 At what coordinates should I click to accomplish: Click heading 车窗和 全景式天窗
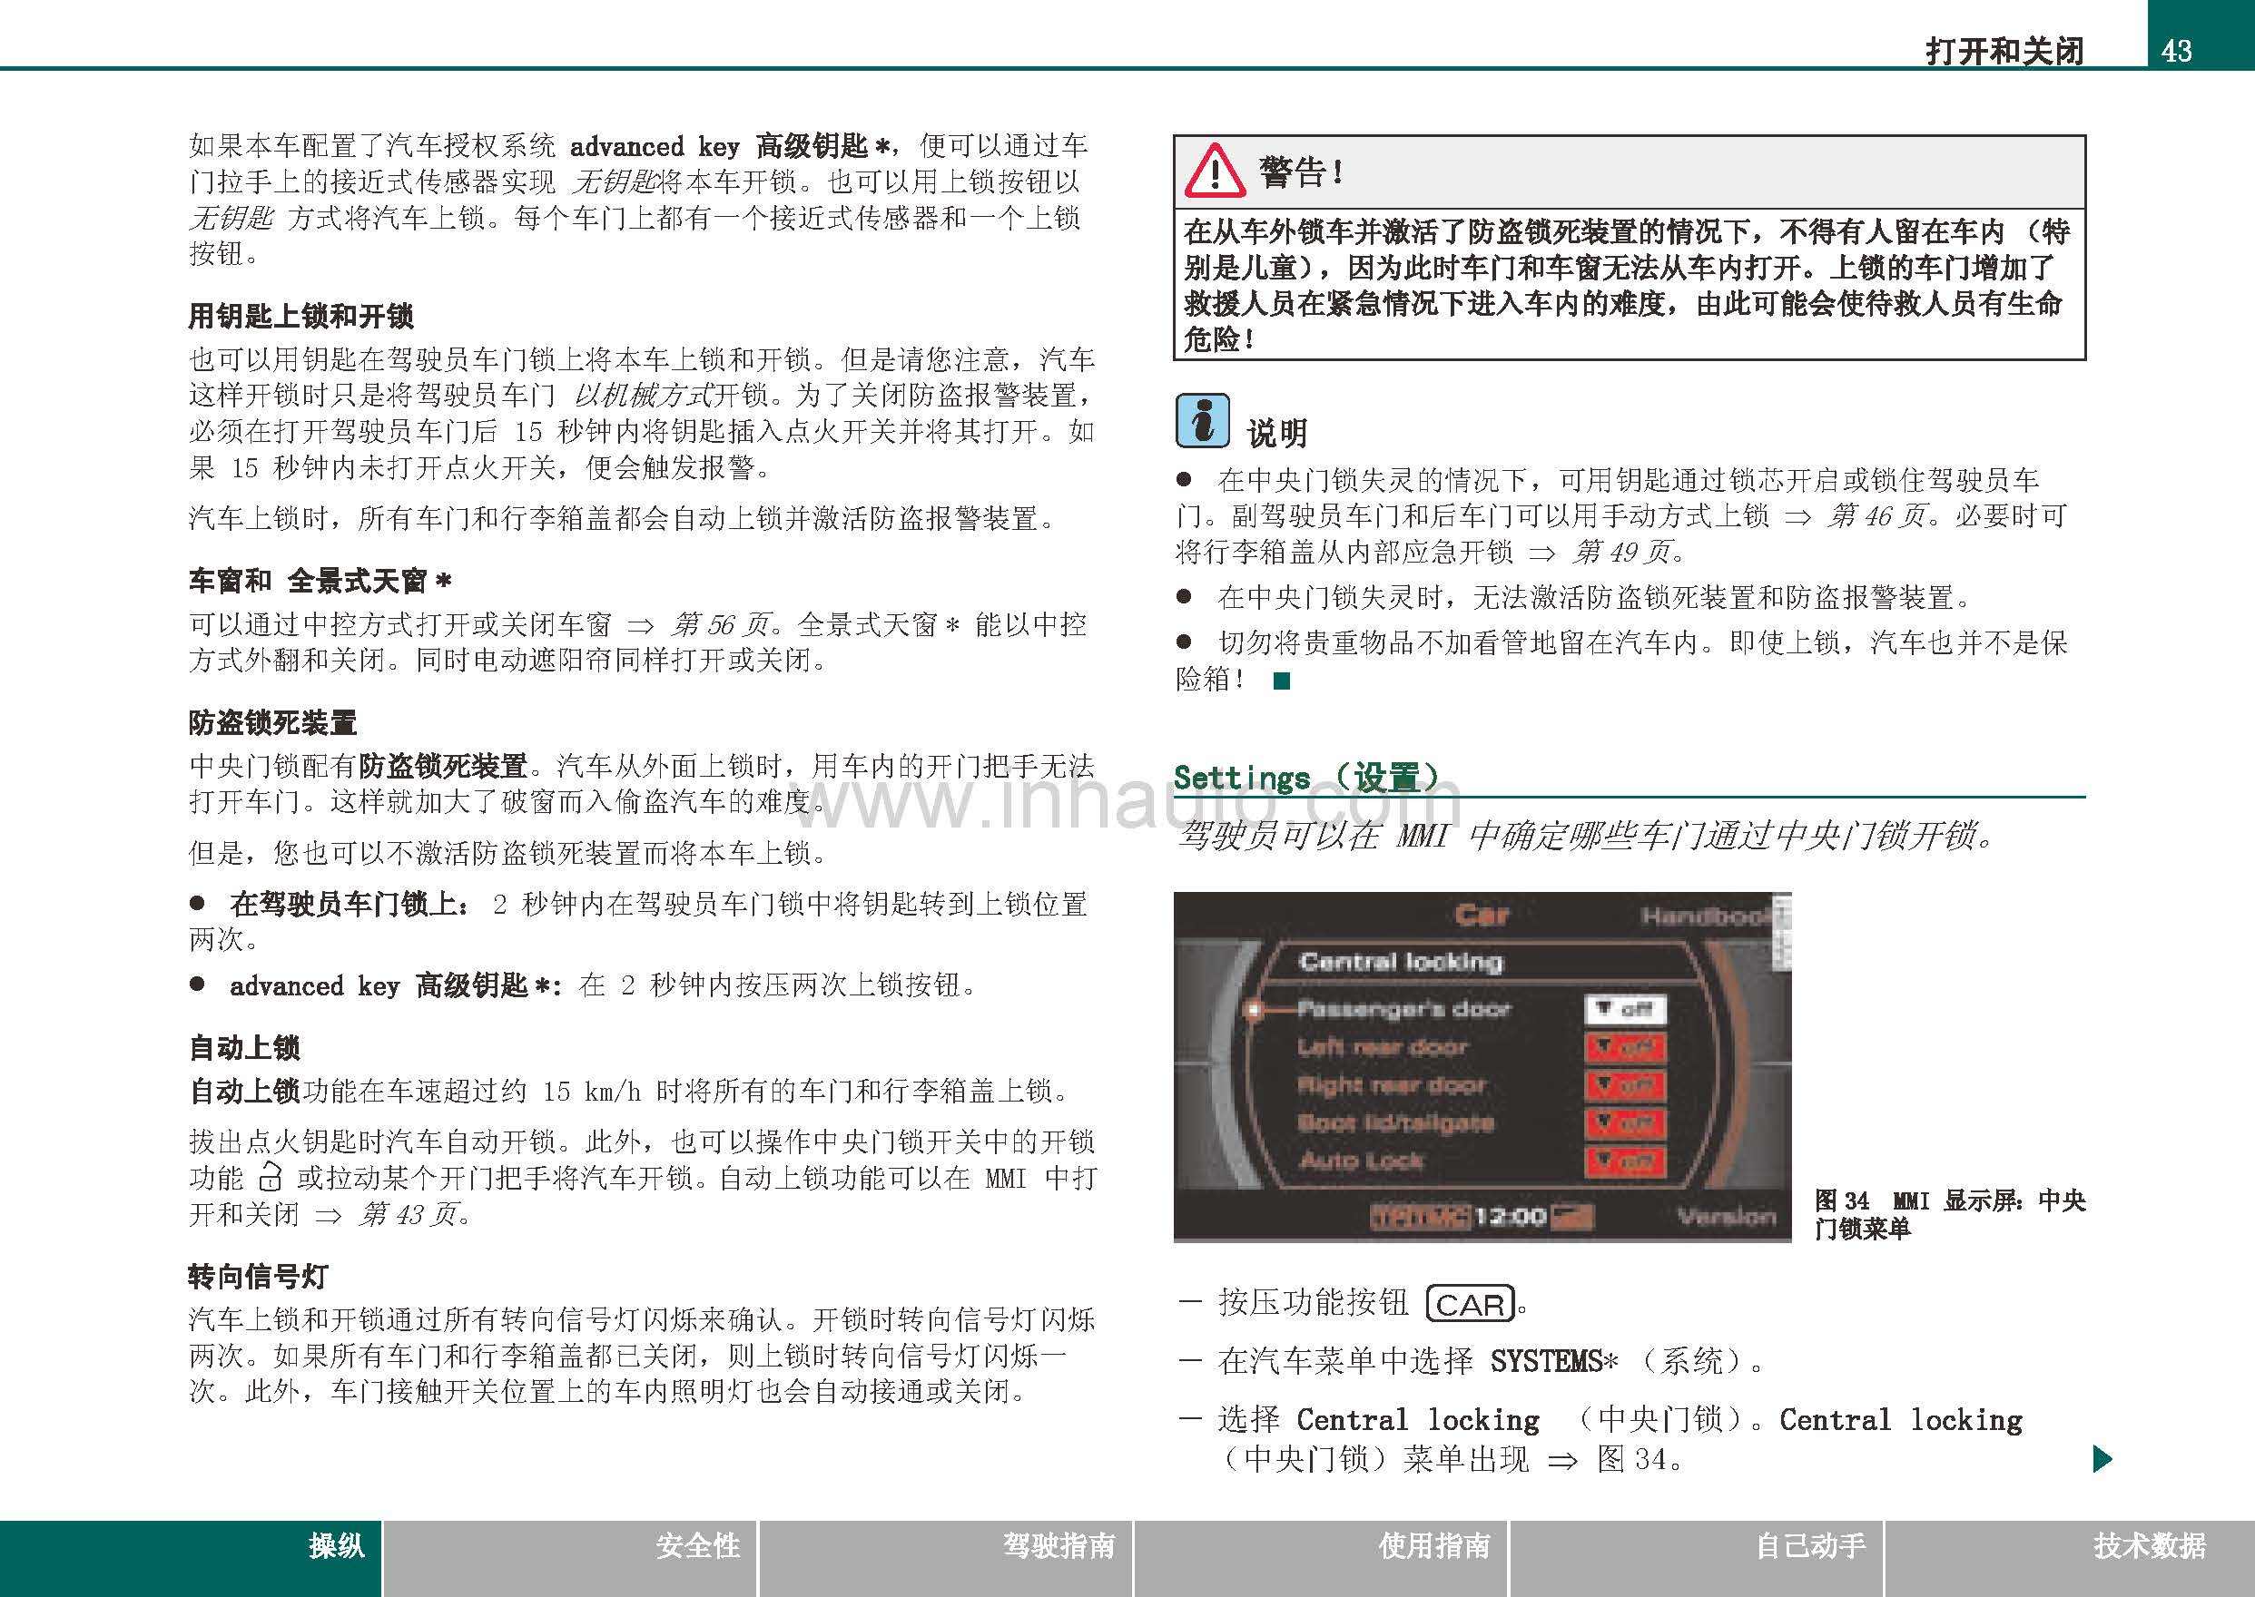tap(320, 580)
